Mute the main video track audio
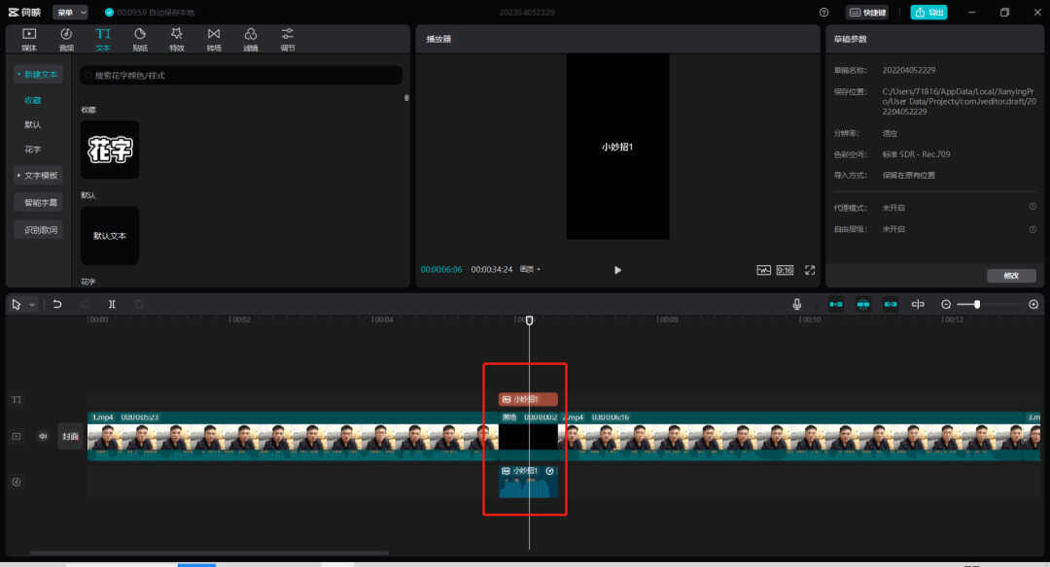The image size is (1050, 567). click(x=43, y=436)
